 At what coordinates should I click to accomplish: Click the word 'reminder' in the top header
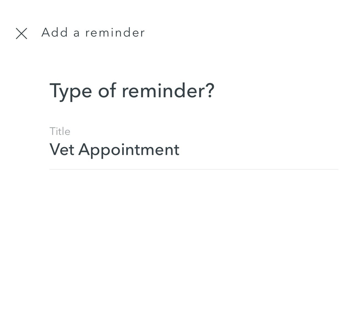pyautogui.click(x=115, y=33)
